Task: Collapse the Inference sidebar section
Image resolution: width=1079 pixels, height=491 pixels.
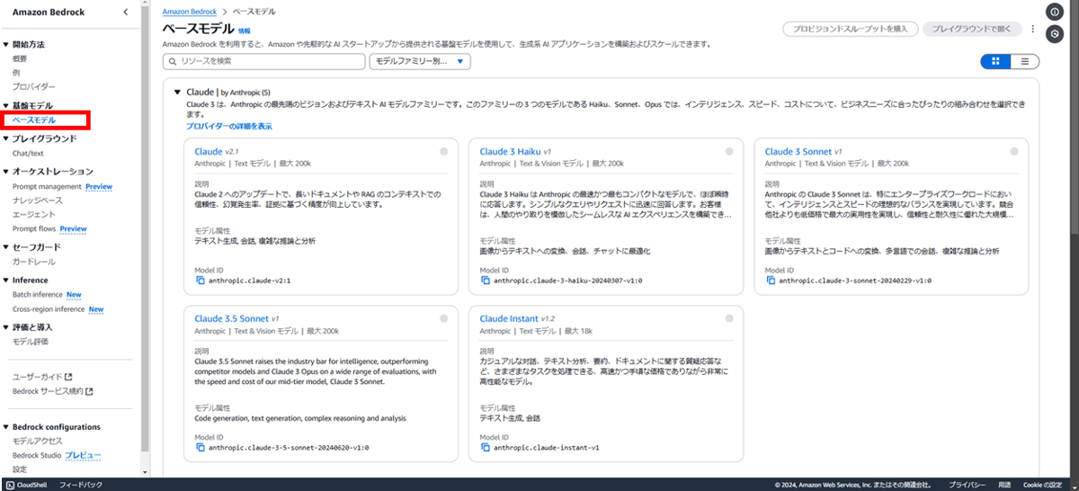Action: 5,281
